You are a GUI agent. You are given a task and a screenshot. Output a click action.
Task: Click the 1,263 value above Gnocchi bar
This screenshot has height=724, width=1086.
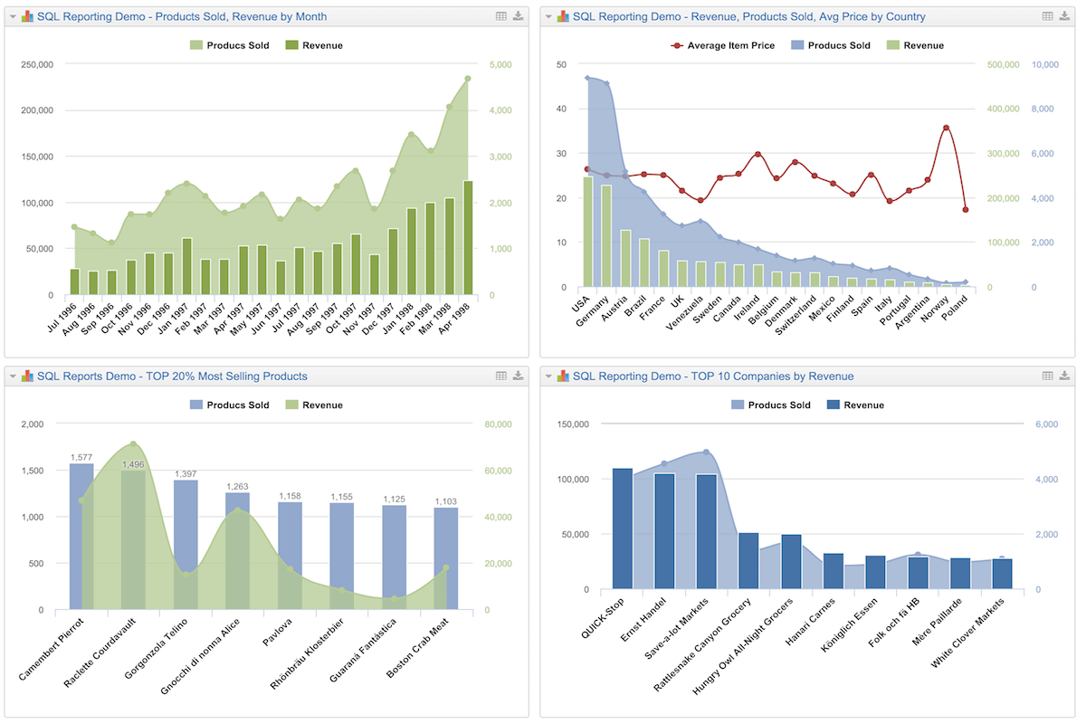coord(237,486)
